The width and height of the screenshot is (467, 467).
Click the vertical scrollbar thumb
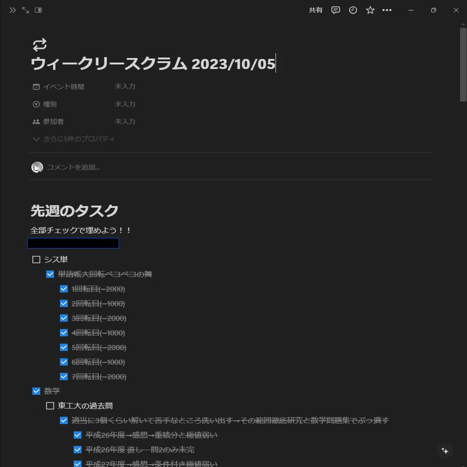(x=463, y=65)
